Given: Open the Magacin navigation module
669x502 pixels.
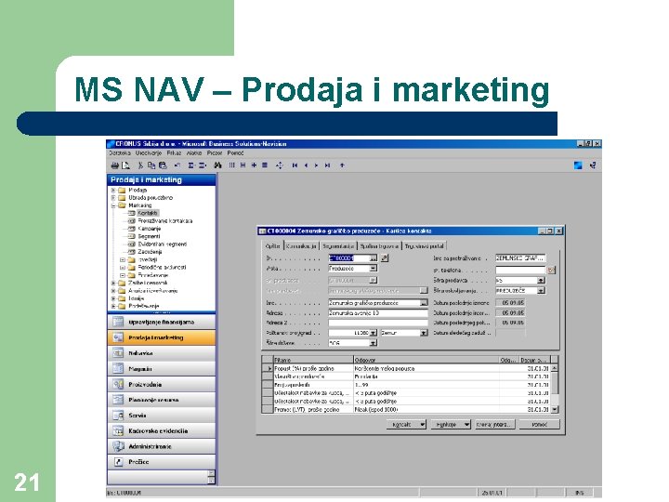Looking at the screenshot, I should click(x=162, y=368).
